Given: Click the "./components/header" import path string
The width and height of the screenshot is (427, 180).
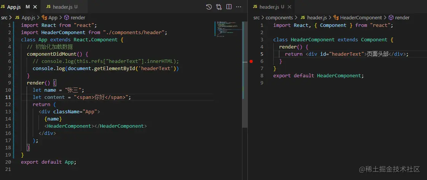Looking at the screenshot, I should 134,33.
